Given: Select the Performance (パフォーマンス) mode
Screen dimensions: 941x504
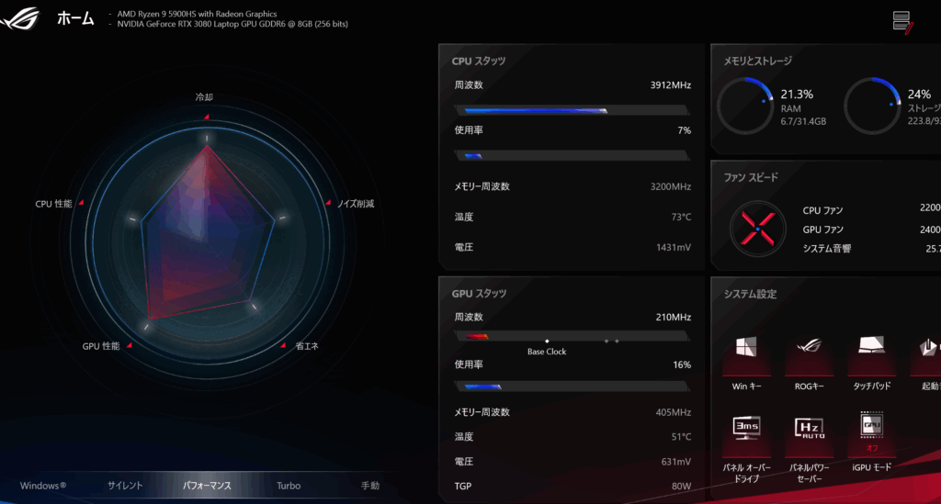Looking at the screenshot, I should [207, 486].
